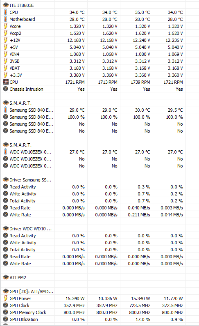Click the CPU fan RPM icon
The image size is (199, 326).
6,82
